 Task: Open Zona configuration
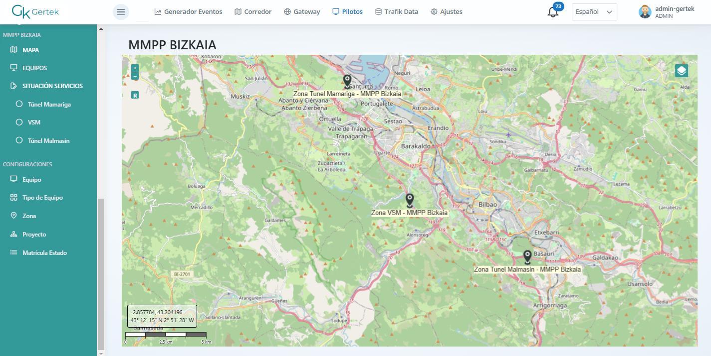click(29, 216)
